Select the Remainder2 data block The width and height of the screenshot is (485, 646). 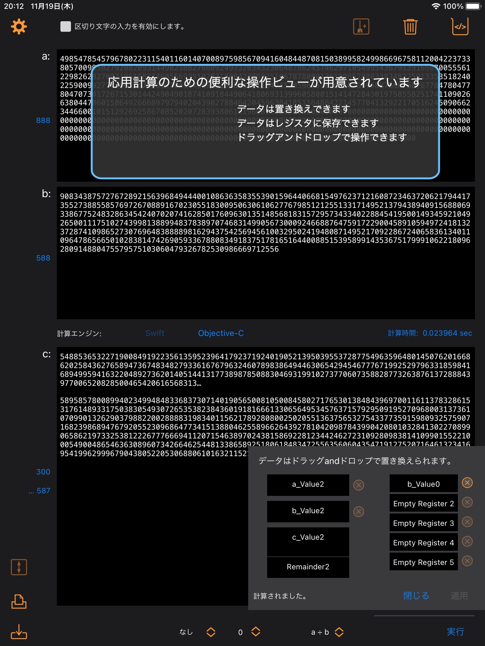(308, 567)
